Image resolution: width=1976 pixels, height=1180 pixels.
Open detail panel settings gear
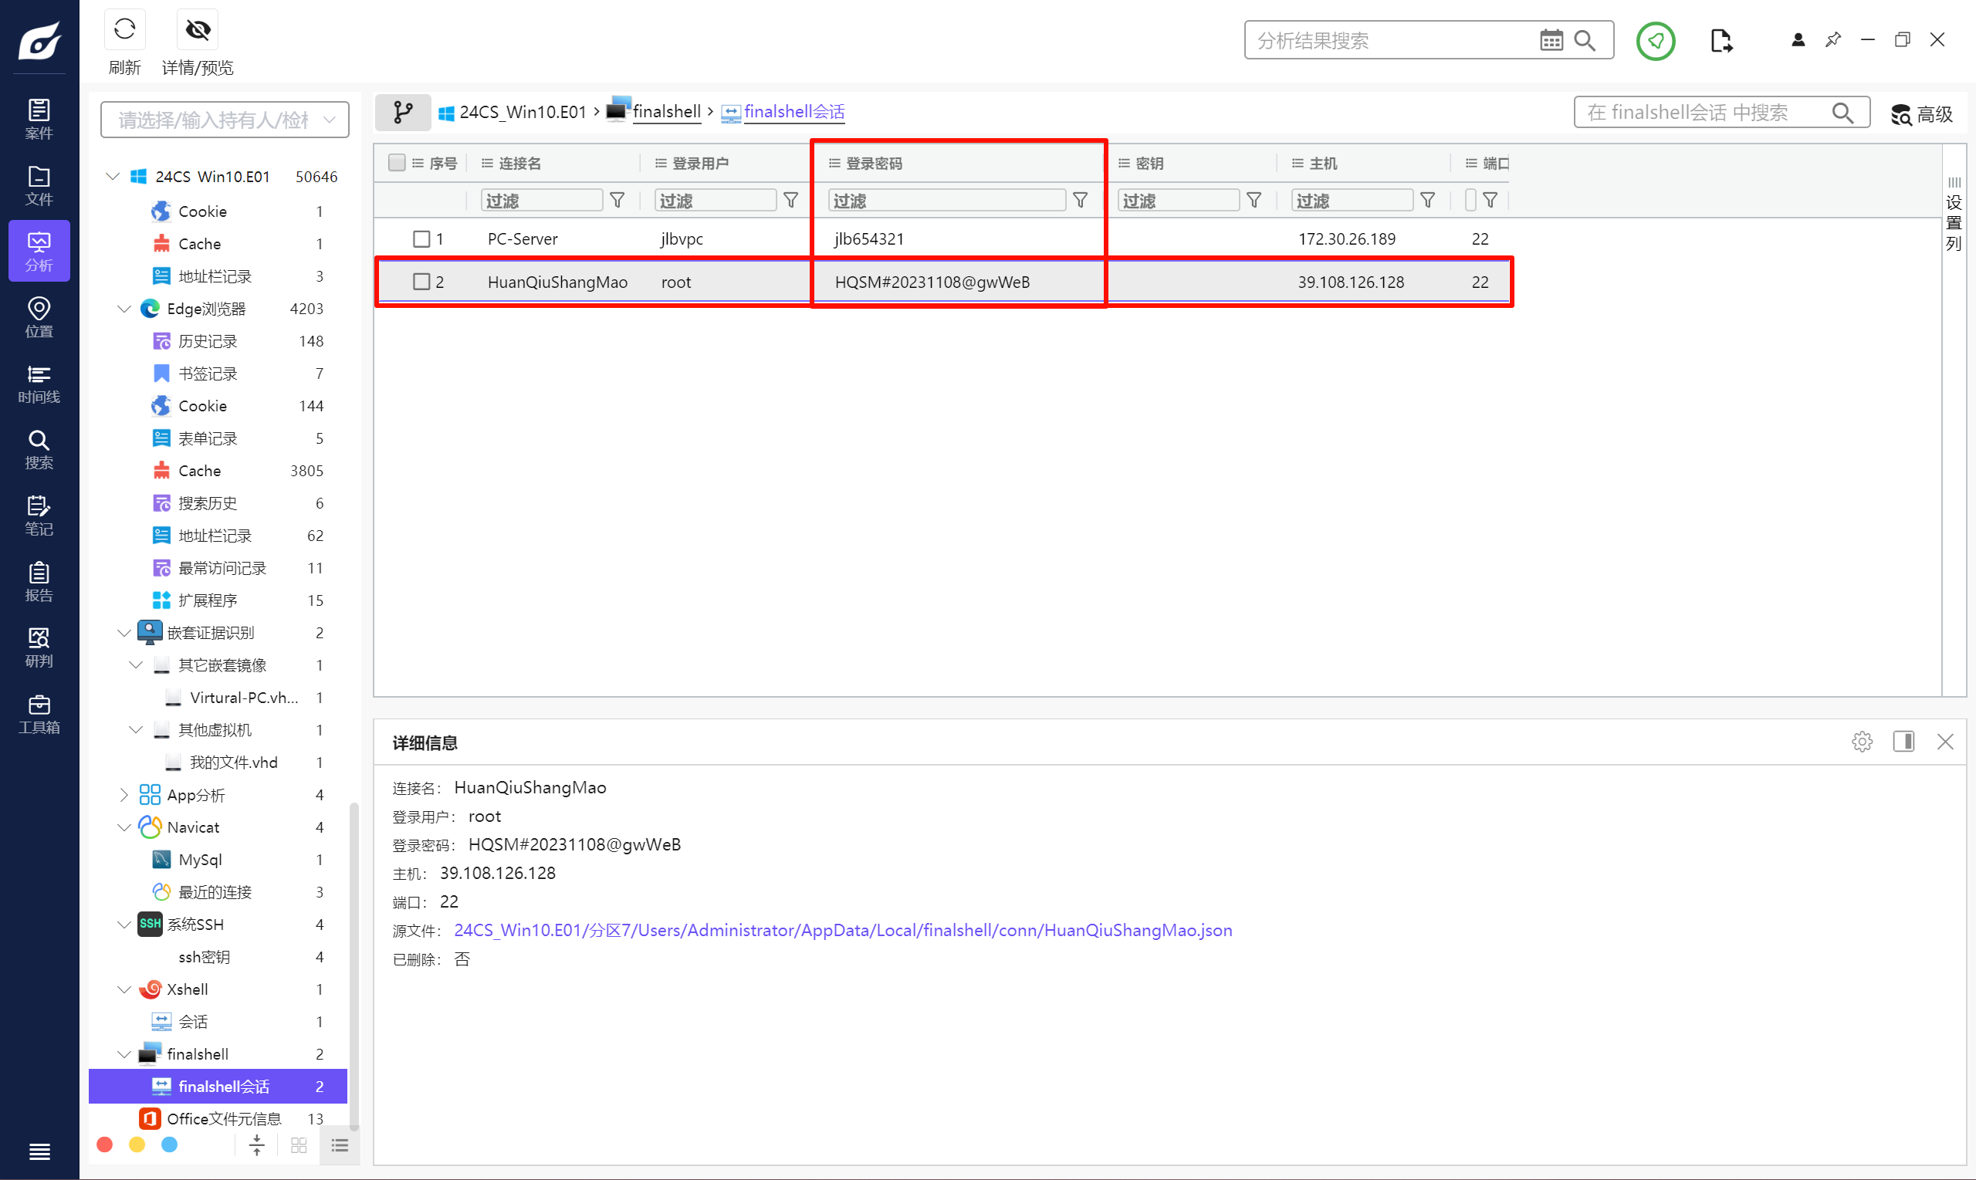(x=1862, y=742)
